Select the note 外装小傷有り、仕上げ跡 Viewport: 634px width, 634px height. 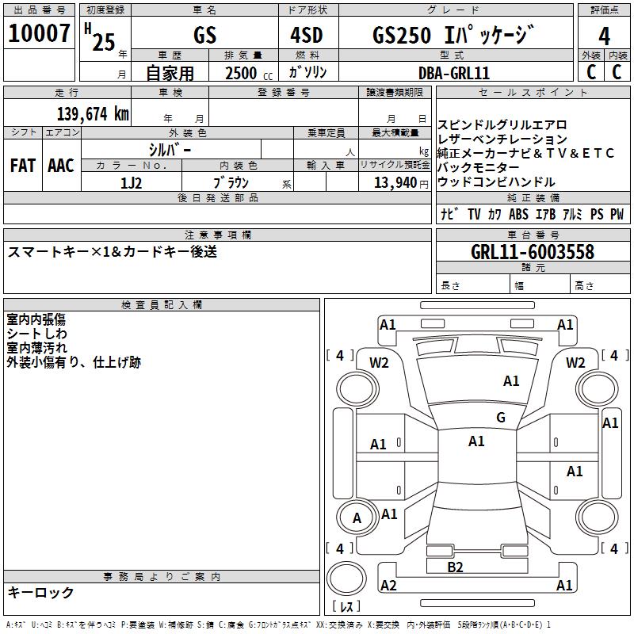click(x=74, y=362)
